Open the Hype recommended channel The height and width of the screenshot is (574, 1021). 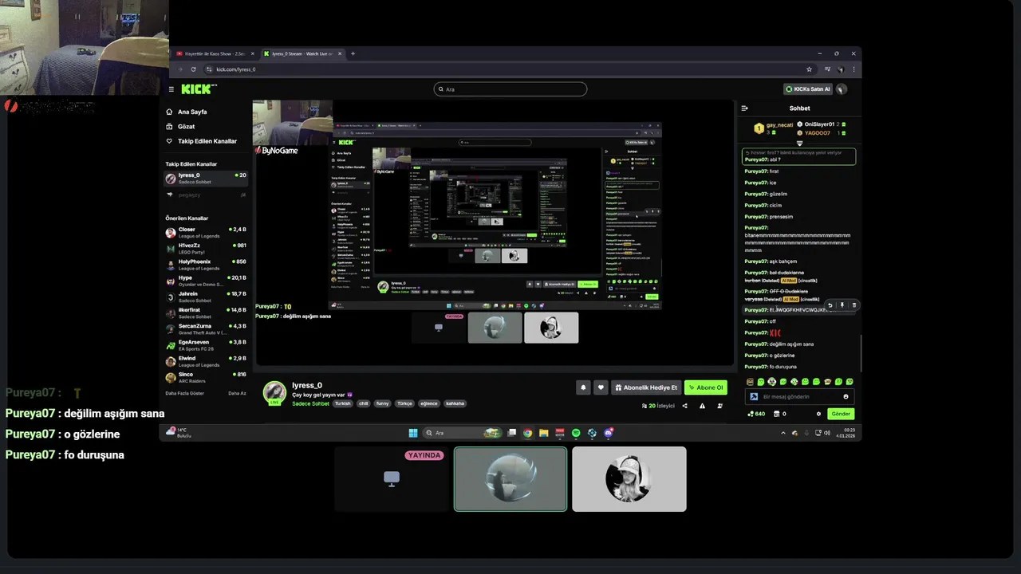tap(206, 281)
